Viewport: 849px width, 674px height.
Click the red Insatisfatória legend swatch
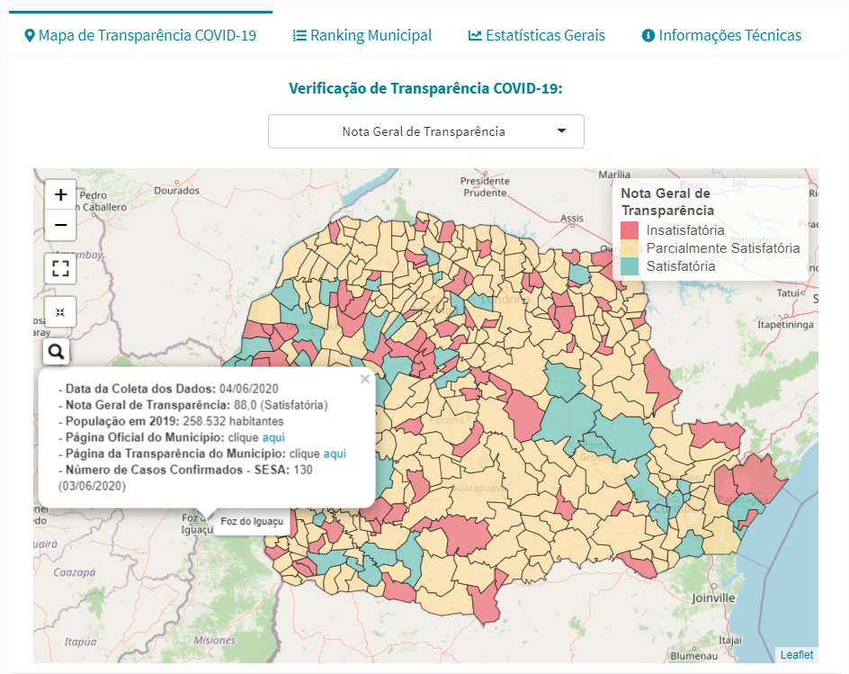(x=630, y=230)
